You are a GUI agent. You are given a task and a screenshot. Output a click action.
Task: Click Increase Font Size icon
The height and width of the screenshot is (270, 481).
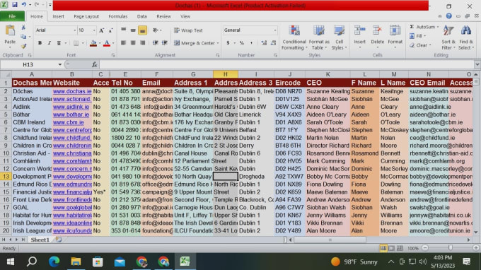click(x=102, y=30)
